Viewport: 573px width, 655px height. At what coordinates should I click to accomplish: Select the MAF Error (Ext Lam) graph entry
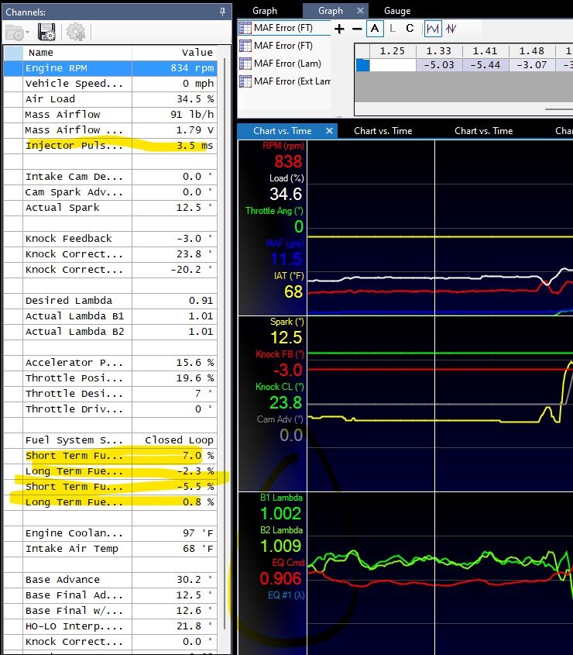(292, 81)
